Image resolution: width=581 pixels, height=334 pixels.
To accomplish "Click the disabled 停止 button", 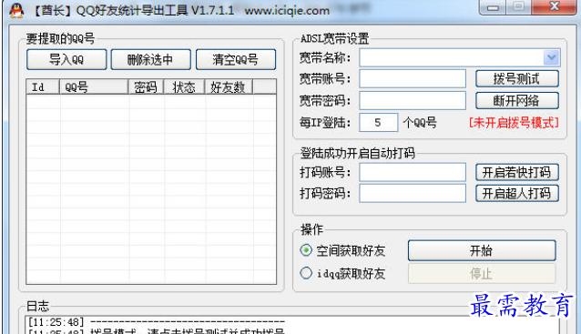I will click(482, 274).
